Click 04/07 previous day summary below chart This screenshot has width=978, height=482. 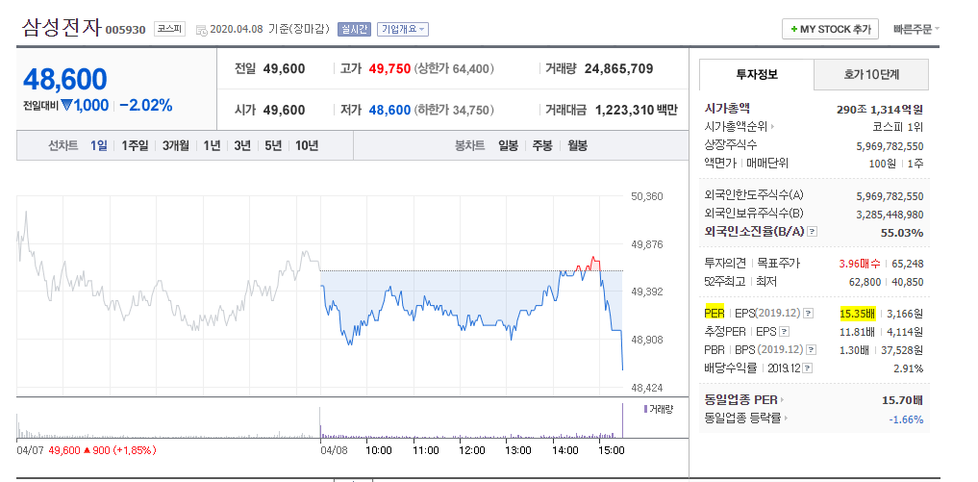coord(87,450)
